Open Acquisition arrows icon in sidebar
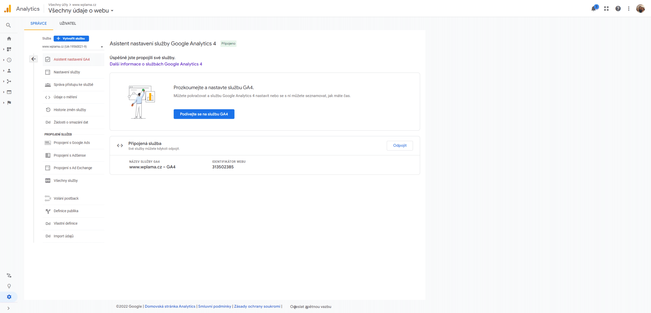 9,81
